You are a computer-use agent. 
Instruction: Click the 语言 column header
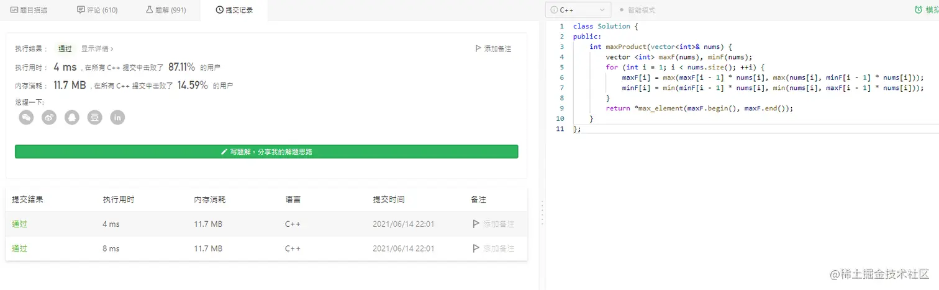click(293, 200)
